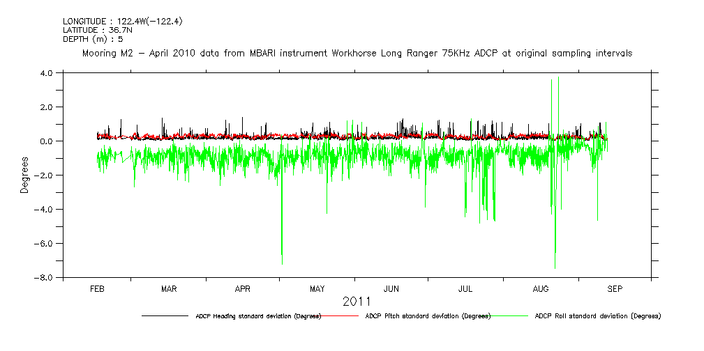704x351 pixels.
Task: Click the MAY month label
Action: coord(317,289)
